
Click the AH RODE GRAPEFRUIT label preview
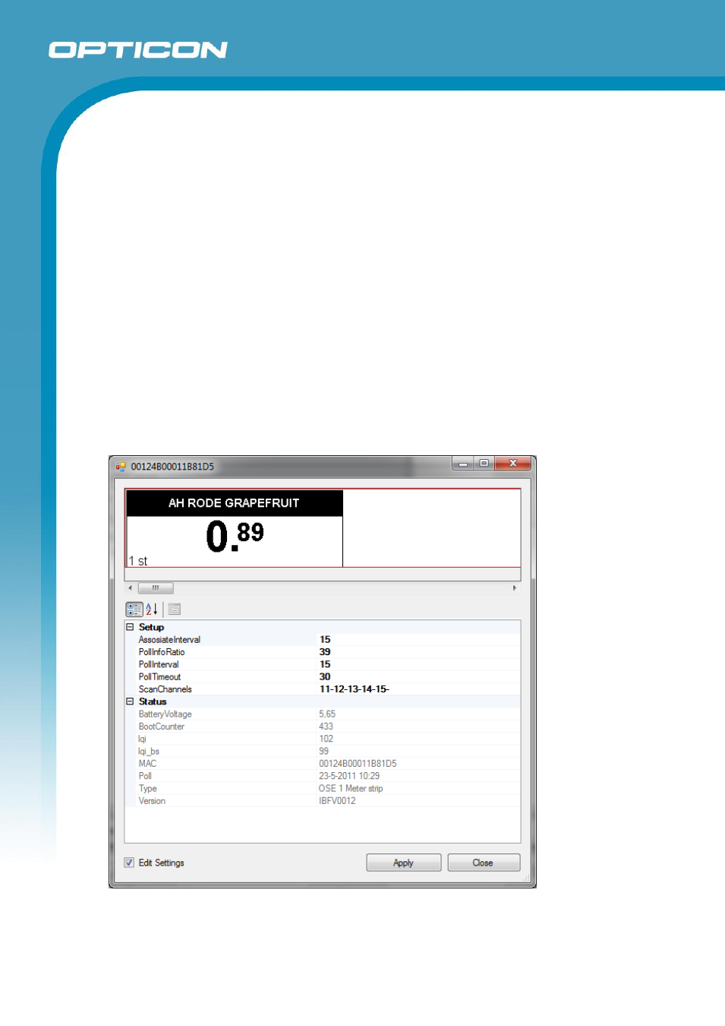coord(234,503)
